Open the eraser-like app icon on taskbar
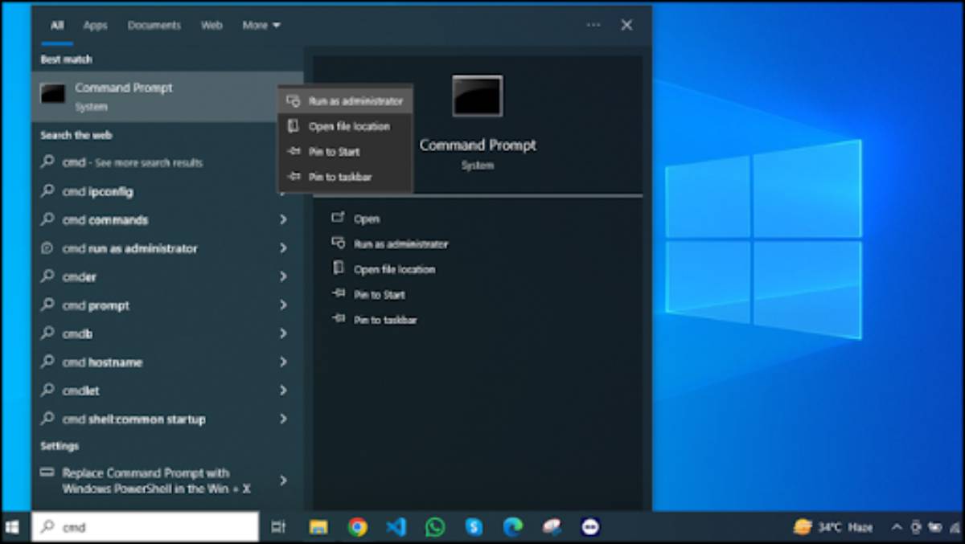Image resolution: width=965 pixels, height=544 pixels. [x=552, y=527]
